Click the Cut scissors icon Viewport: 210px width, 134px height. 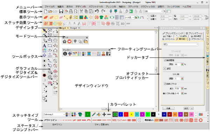click(81, 12)
